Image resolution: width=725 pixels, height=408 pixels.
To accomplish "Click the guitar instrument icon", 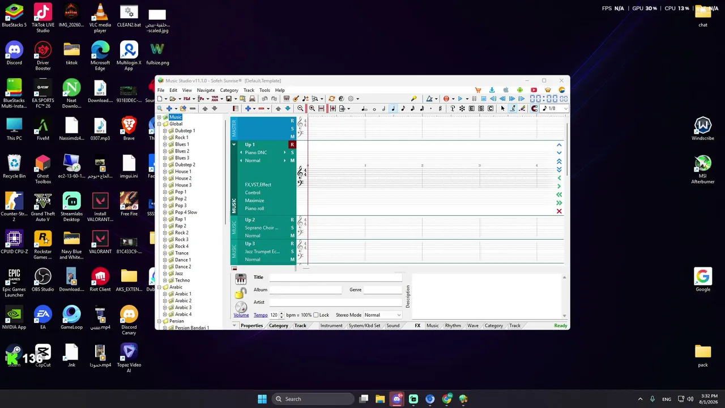I will [x=296, y=99].
